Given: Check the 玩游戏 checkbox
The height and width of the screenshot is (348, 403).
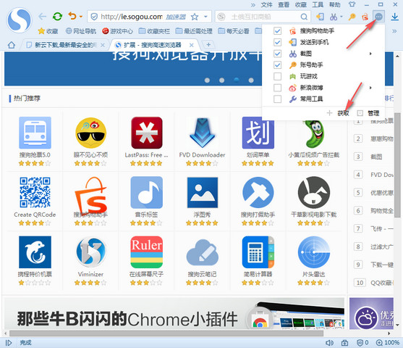Looking at the screenshot, I should 277,76.
